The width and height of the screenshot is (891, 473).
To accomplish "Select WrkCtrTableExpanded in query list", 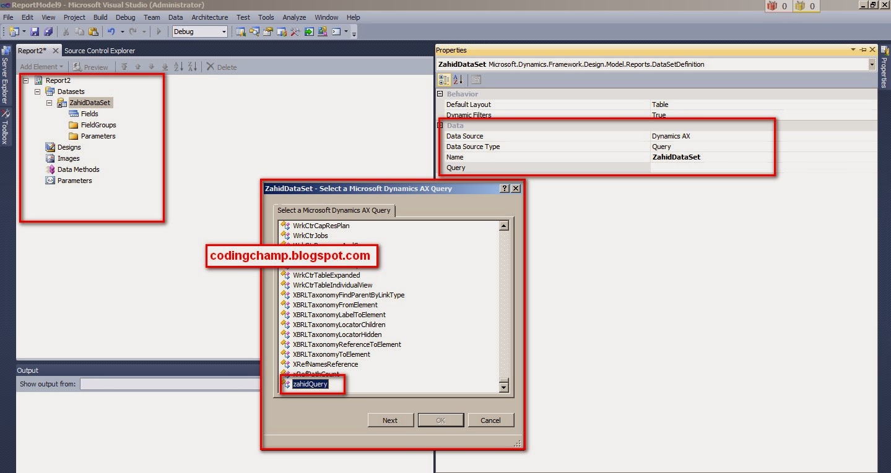I will [326, 275].
